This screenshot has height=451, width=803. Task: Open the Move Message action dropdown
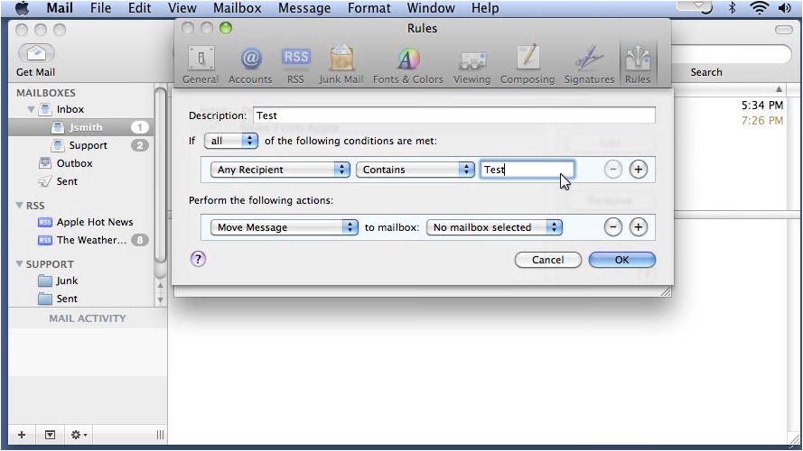(285, 227)
